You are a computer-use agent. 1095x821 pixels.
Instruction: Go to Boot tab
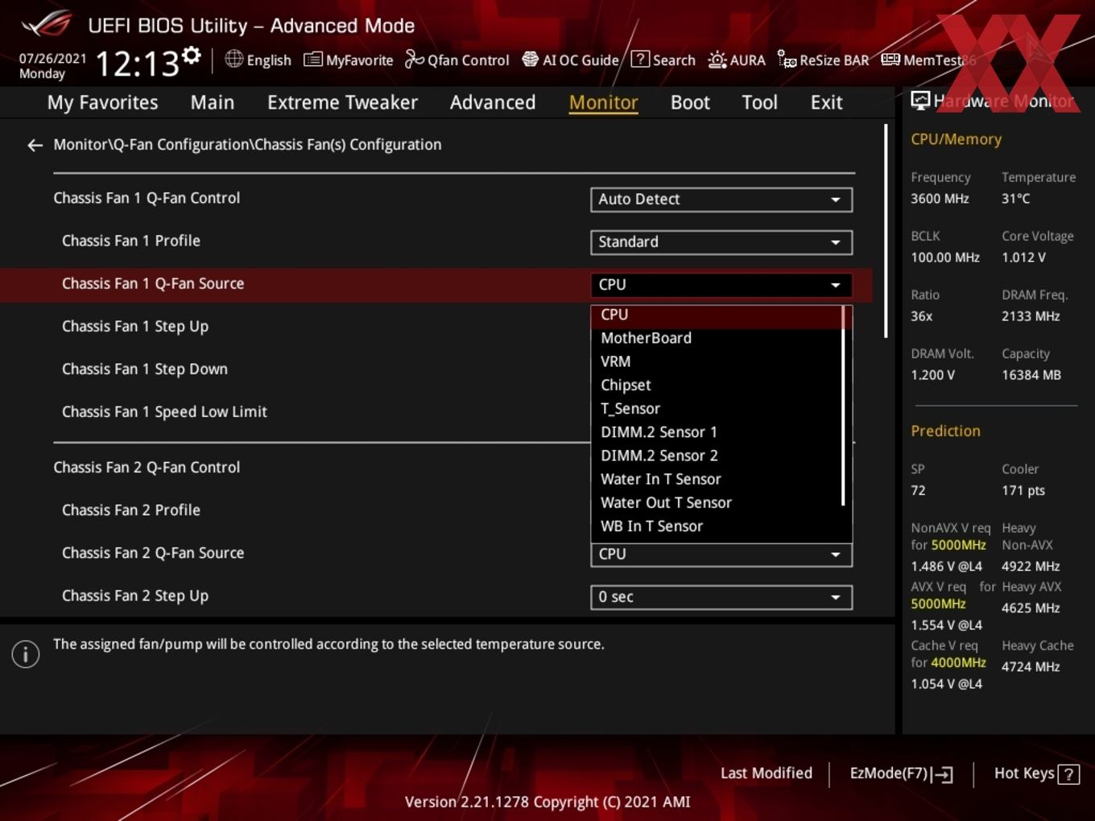pos(690,103)
